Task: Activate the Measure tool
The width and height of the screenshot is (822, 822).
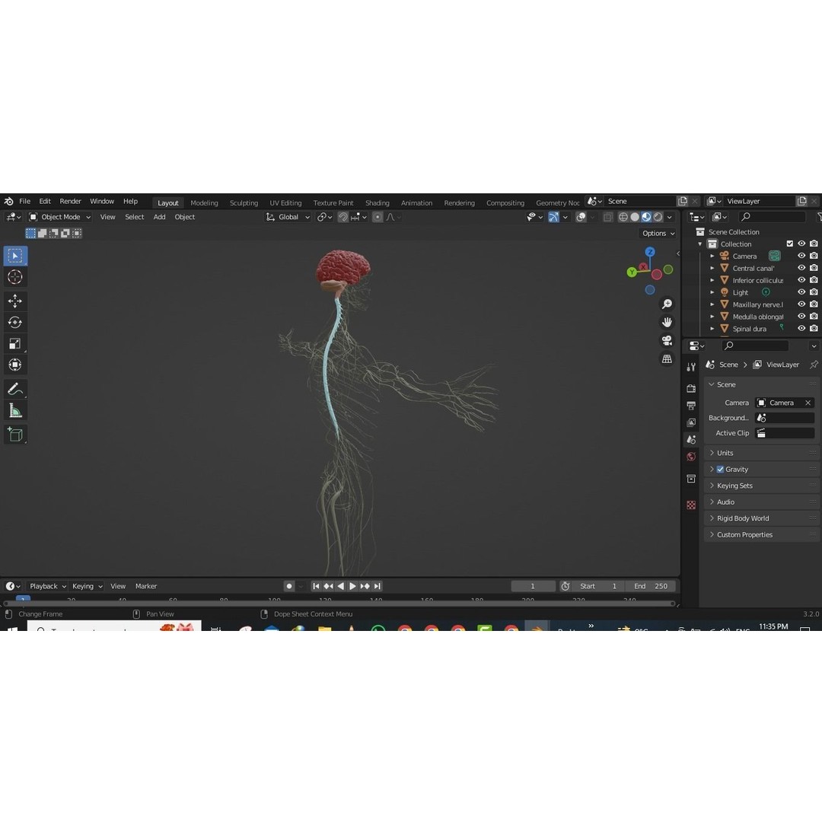Action: (x=15, y=410)
